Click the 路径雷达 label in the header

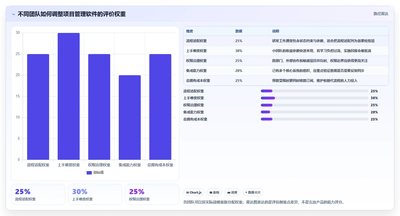[x=381, y=14]
